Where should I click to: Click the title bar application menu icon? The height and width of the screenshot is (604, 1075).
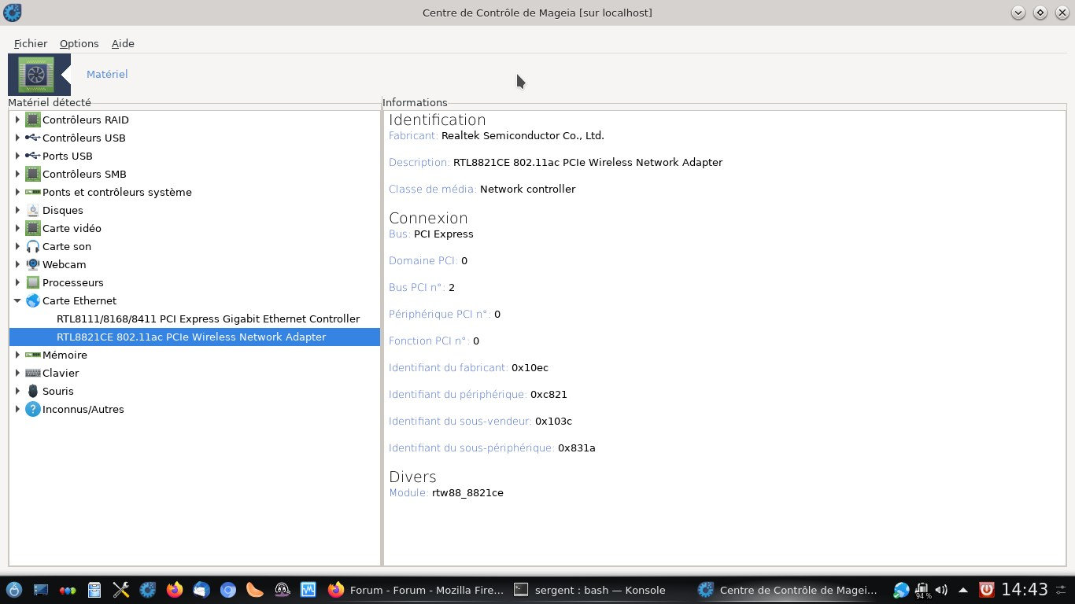point(13,13)
